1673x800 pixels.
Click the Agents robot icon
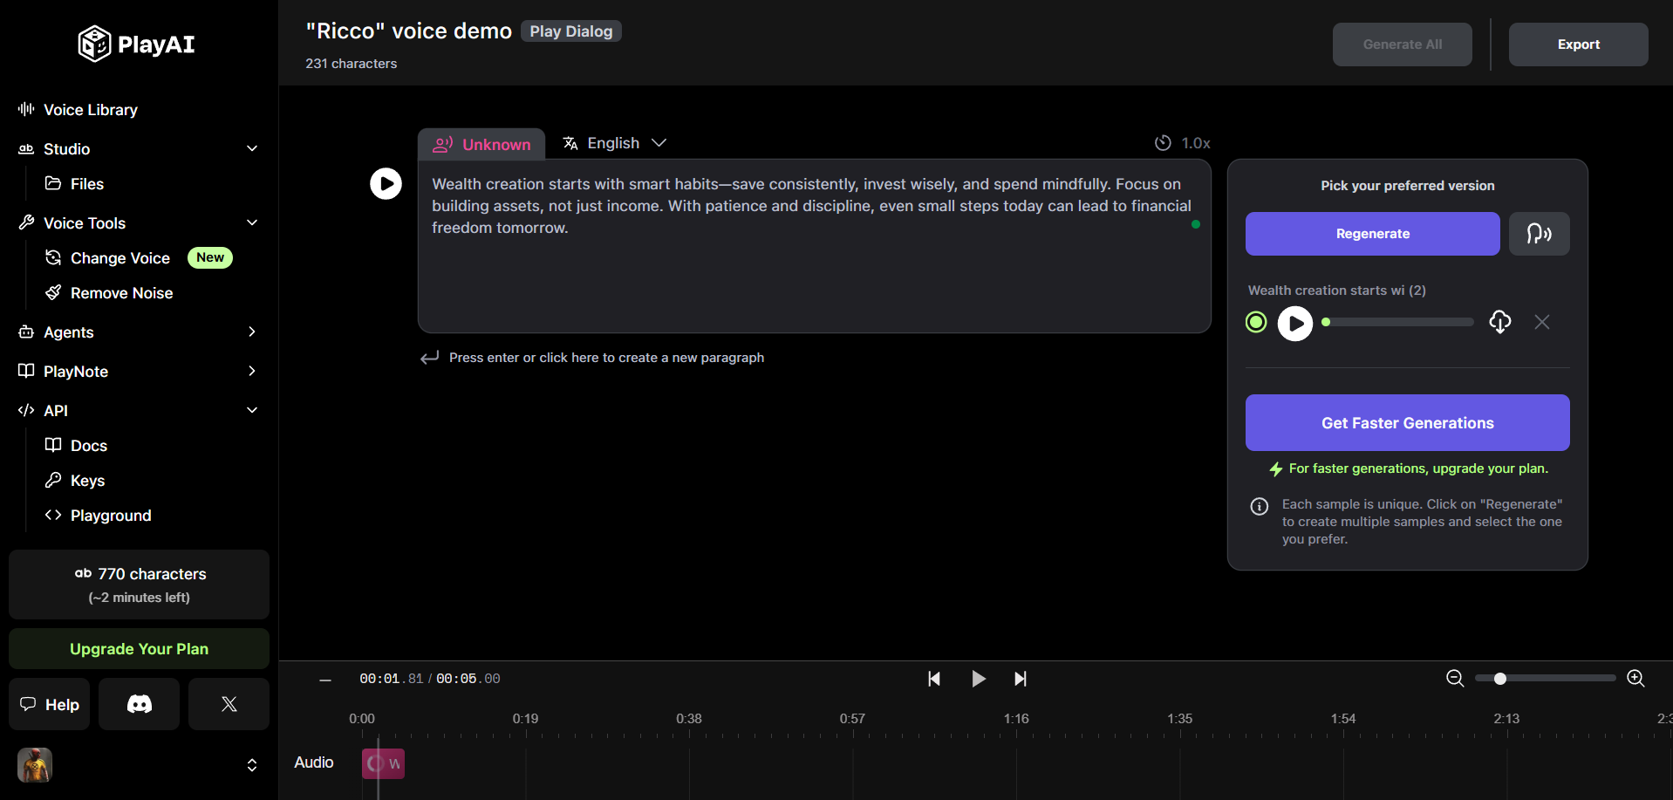[26, 332]
